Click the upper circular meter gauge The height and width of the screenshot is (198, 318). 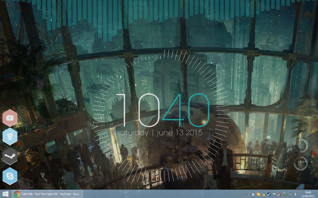coord(301,146)
